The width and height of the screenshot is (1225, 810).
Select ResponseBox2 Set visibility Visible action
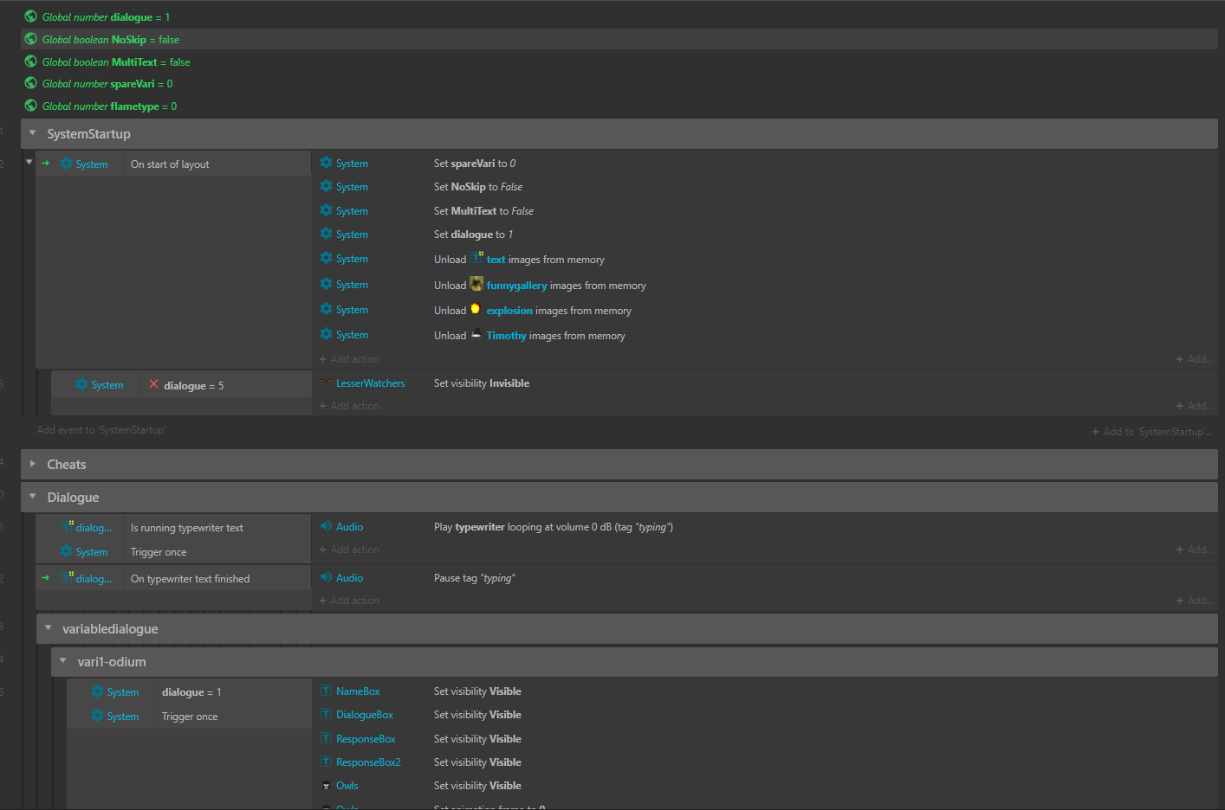(x=477, y=762)
